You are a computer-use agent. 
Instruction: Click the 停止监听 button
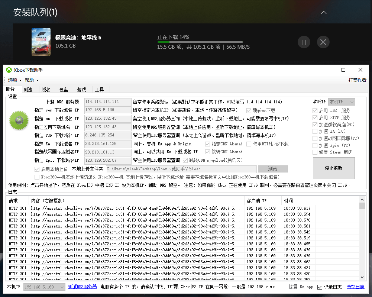[334, 168]
